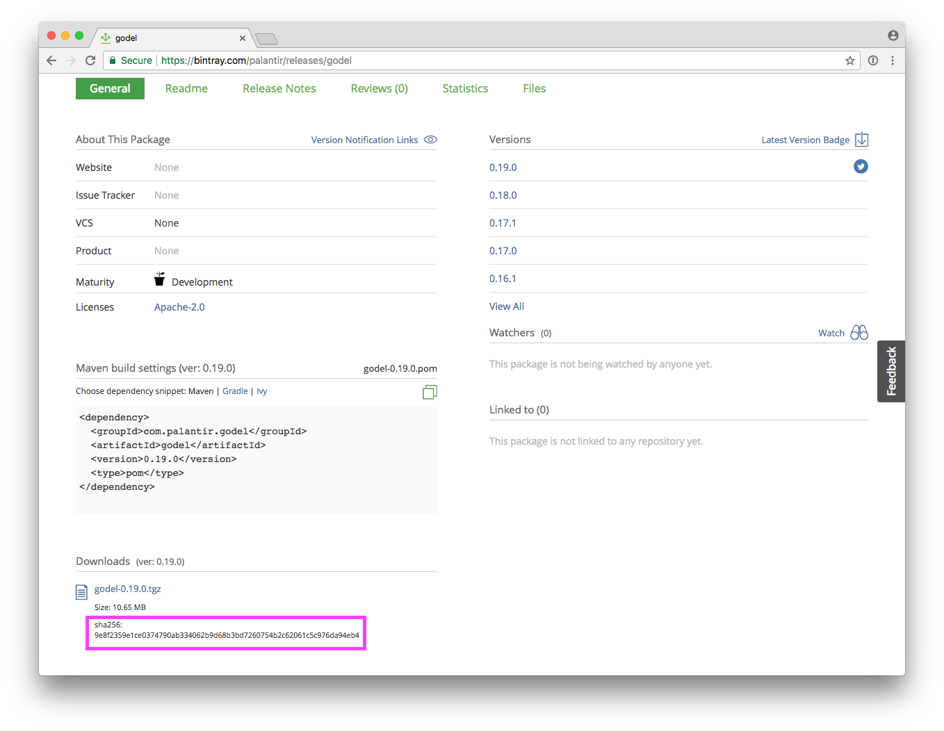The height and width of the screenshot is (731, 944).
Task: Click View All versions link
Action: pos(507,306)
